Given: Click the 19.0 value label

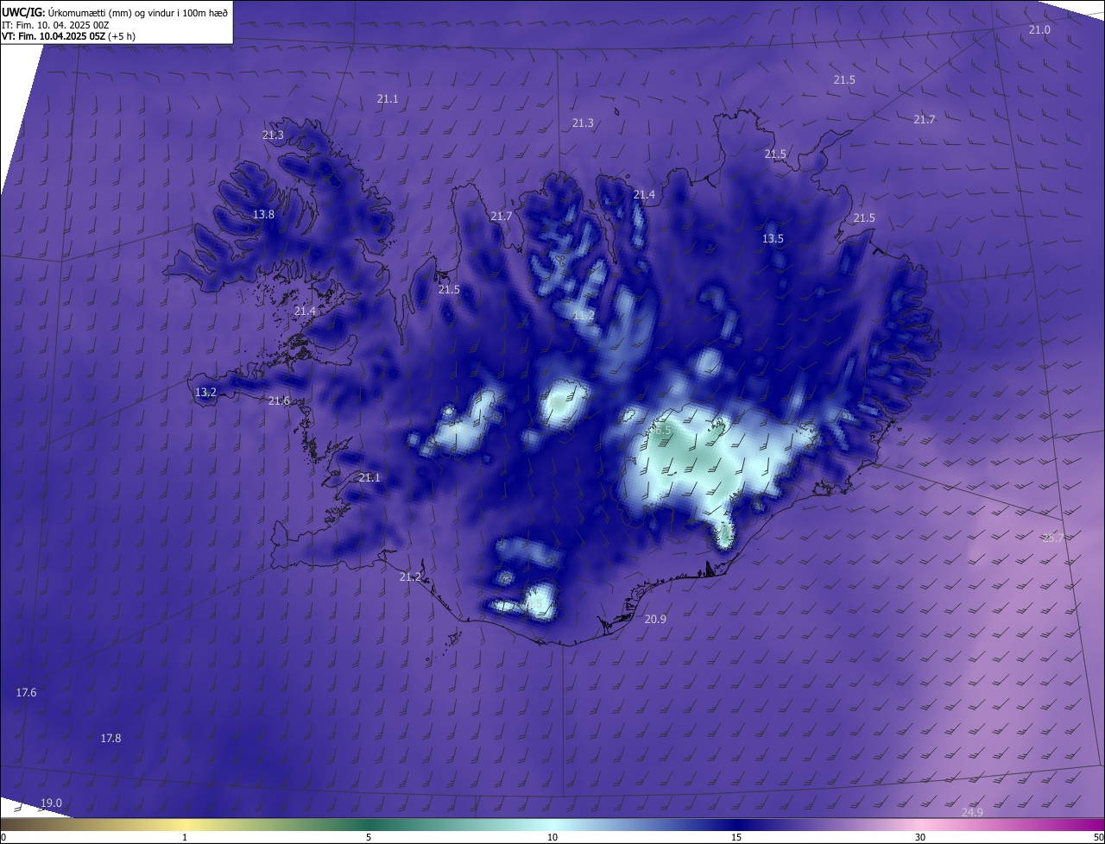Looking at the screenshot, I should (51, 803).
